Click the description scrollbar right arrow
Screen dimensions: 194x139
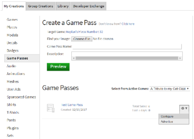click(180, 58)
